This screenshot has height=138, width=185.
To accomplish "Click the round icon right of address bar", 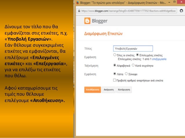I will point(181,11).
